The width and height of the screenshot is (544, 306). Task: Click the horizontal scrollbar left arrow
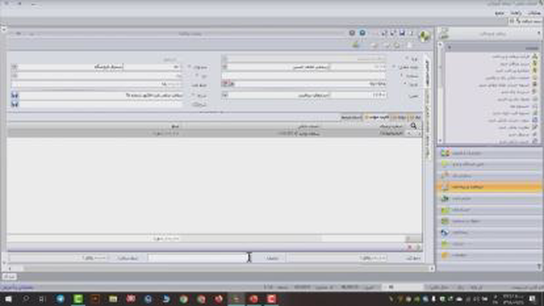(x=9, y=269)
